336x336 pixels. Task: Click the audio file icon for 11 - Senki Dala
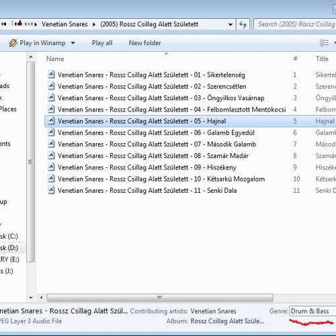pos(51,190)
